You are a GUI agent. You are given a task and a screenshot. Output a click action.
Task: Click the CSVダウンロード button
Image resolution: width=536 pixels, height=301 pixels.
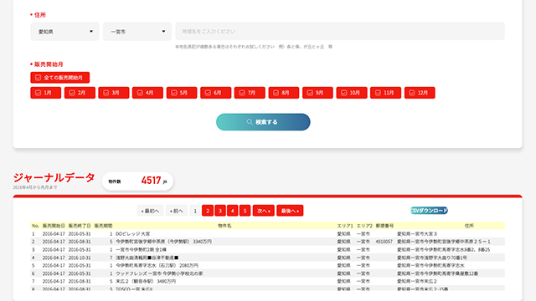(429, 211)
